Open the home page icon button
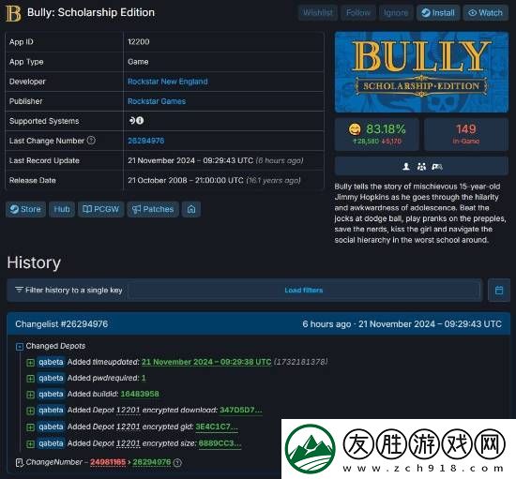 (191, 209)
